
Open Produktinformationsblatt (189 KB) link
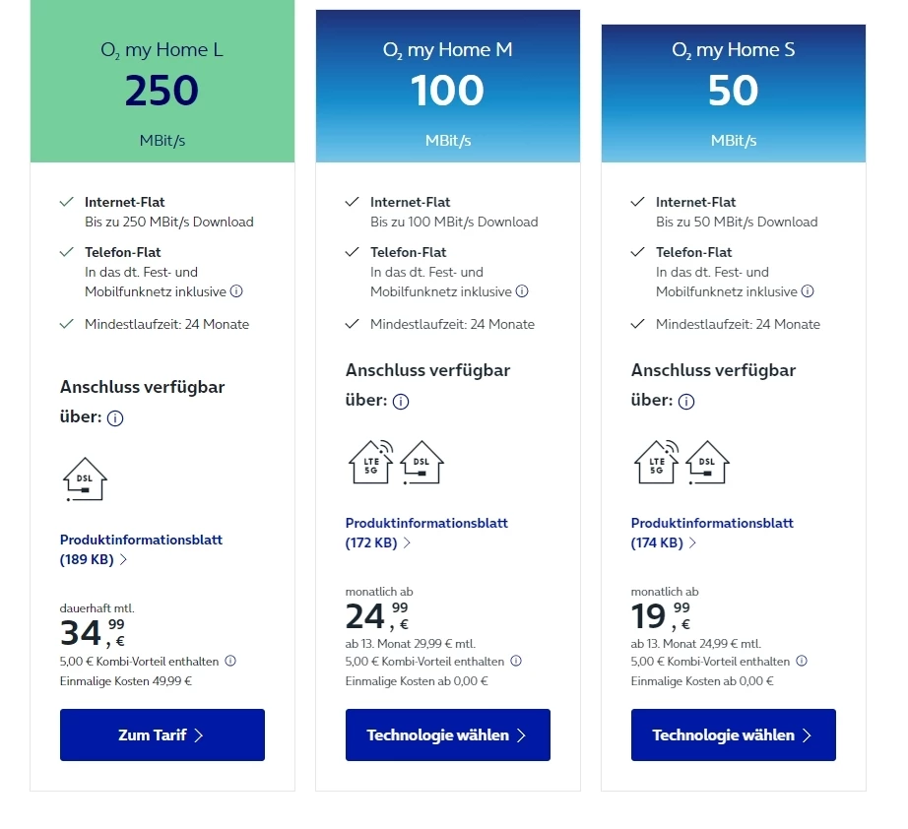pyautogui.click(x=141, y=549)
